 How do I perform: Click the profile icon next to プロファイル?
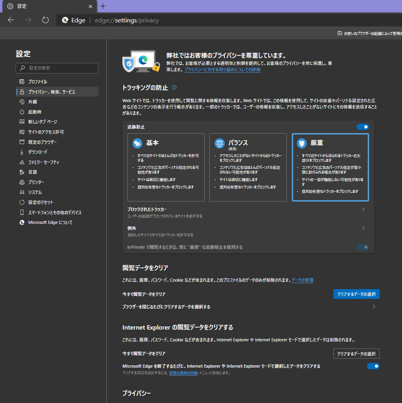(x=22, y=82)
